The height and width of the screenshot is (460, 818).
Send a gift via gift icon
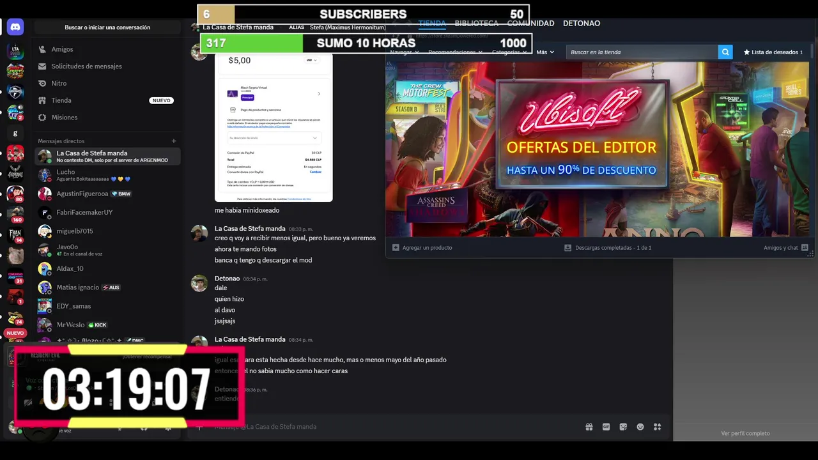point(589,427)
